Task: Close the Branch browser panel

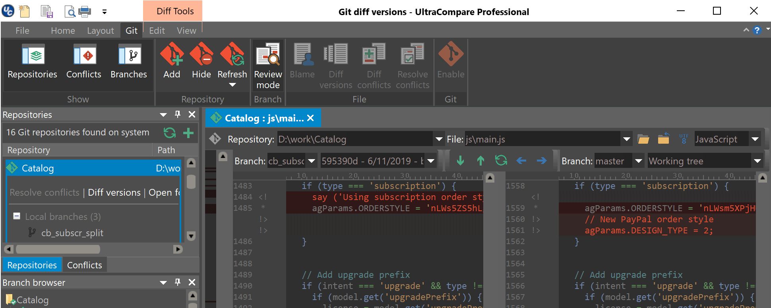Action: (x=192, y=282)
